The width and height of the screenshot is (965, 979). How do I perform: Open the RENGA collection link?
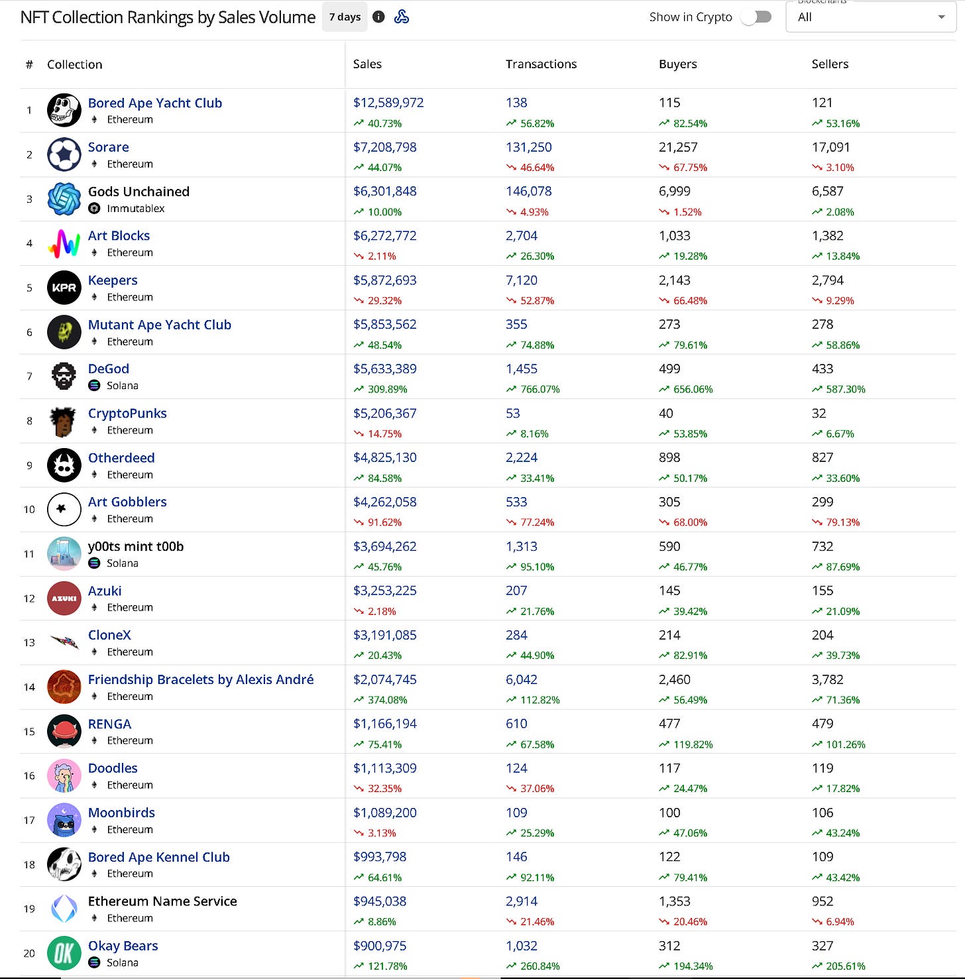click(x=109, y=724)
